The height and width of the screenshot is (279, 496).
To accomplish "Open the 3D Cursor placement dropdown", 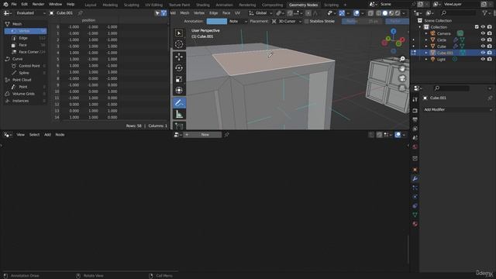I will (x=287, y=21).
